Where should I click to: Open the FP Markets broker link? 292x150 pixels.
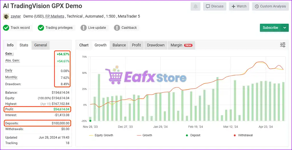[x=55, y=16]
